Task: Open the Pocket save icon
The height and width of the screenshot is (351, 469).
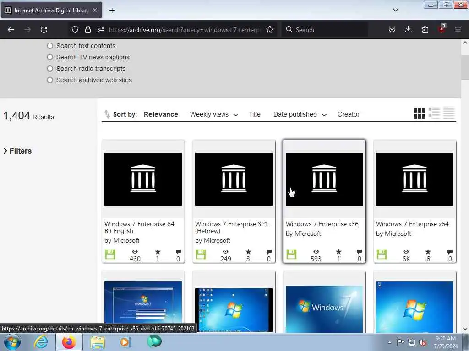Action: [x=392, y=29]
